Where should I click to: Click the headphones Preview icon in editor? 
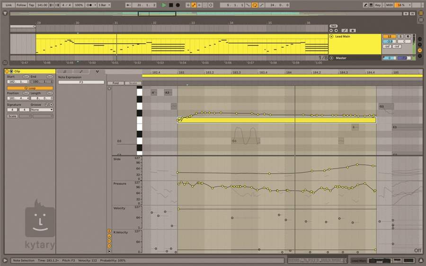pos(109,89)
